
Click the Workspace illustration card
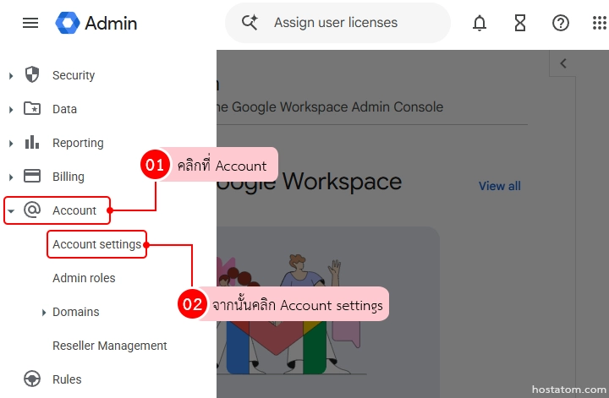pyautogui.click(x=328, y=313)
